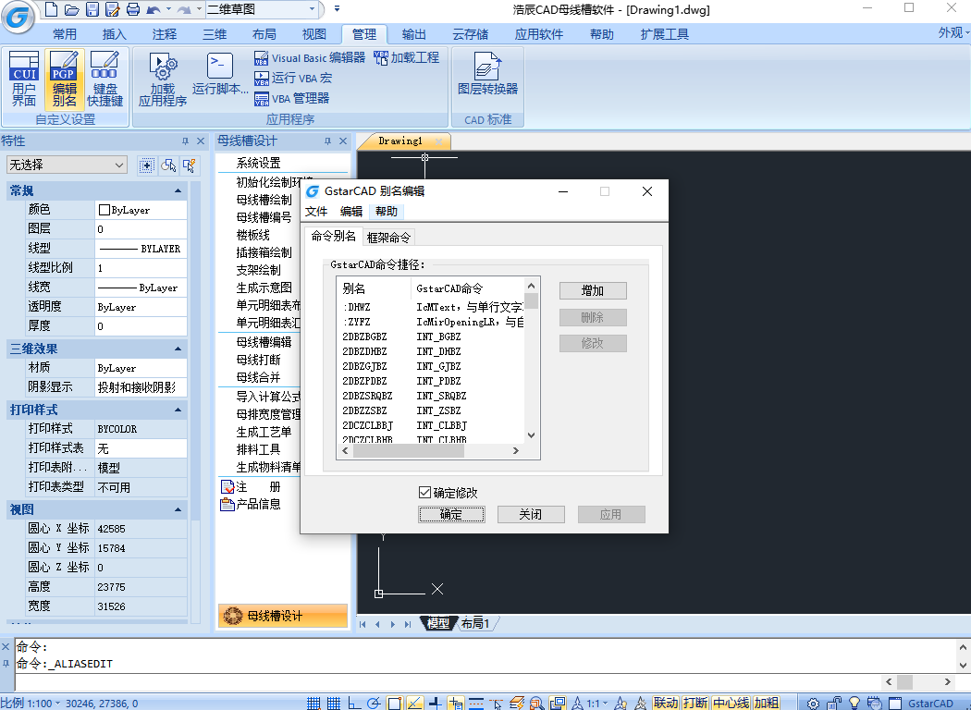Toggle object snap in status bar
971x710 pixels.
[x=394, y=704]
